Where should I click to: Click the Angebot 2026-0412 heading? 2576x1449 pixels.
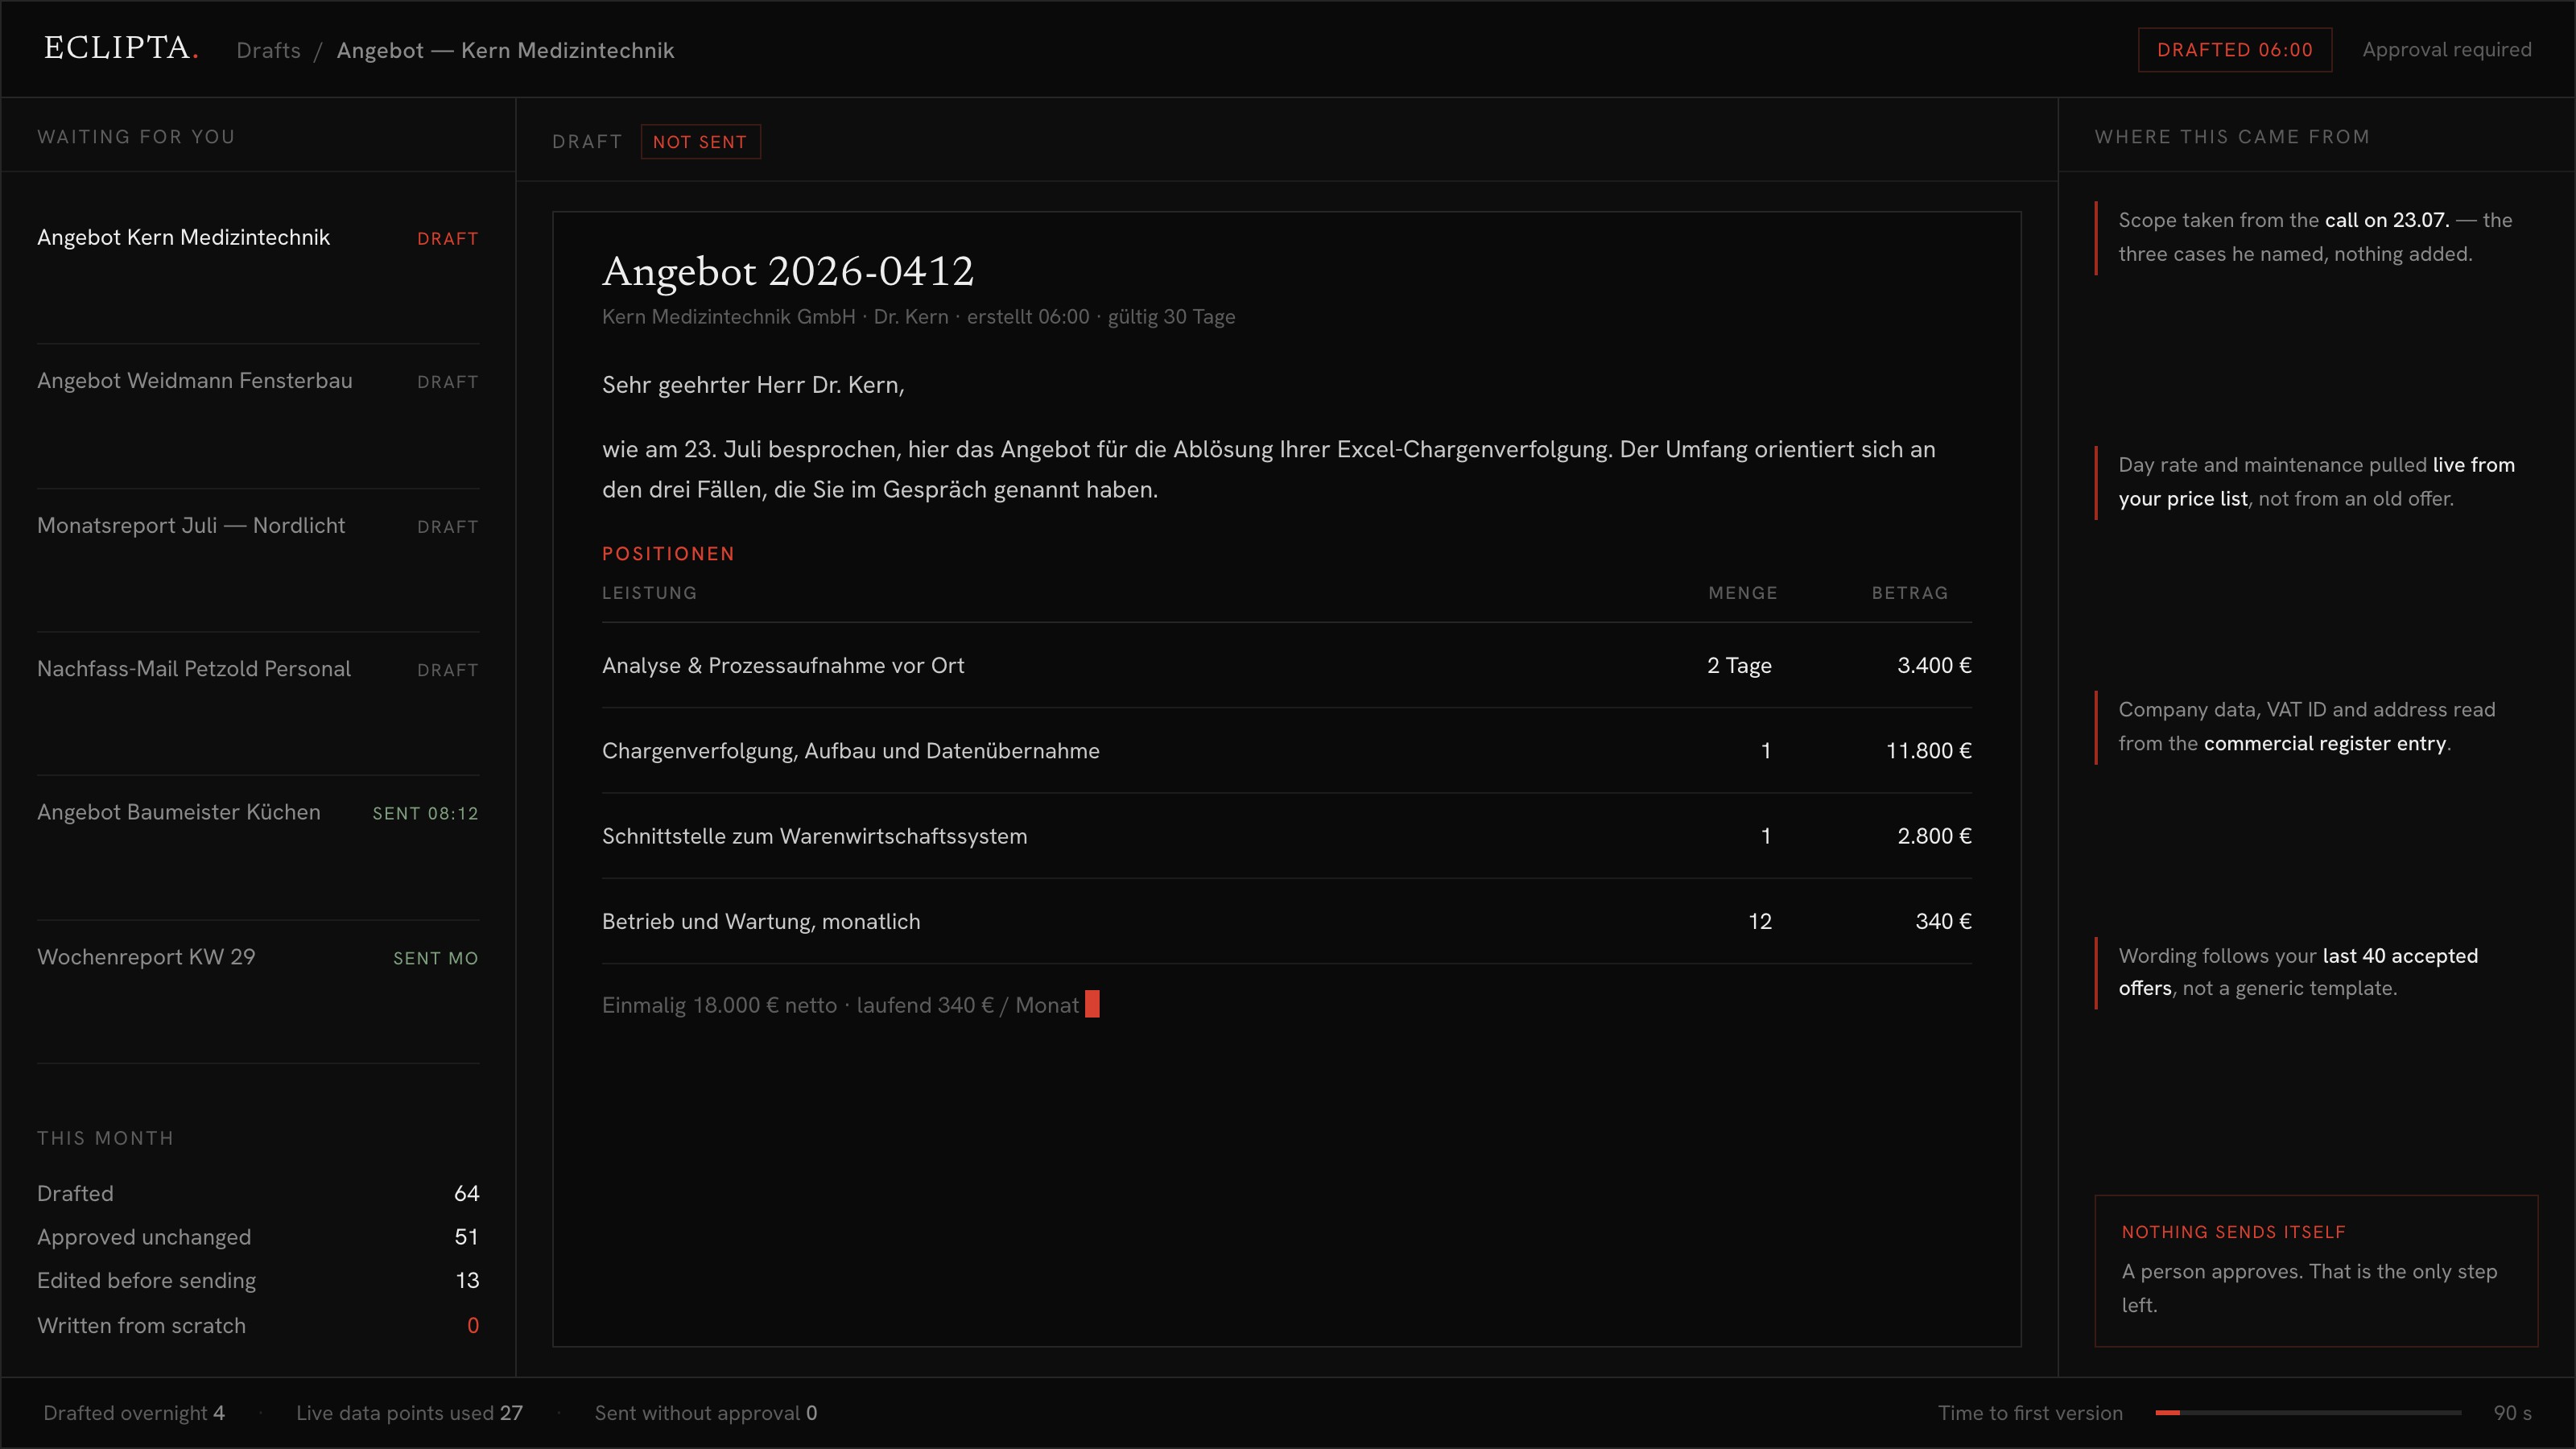click(x=788, y=271)
